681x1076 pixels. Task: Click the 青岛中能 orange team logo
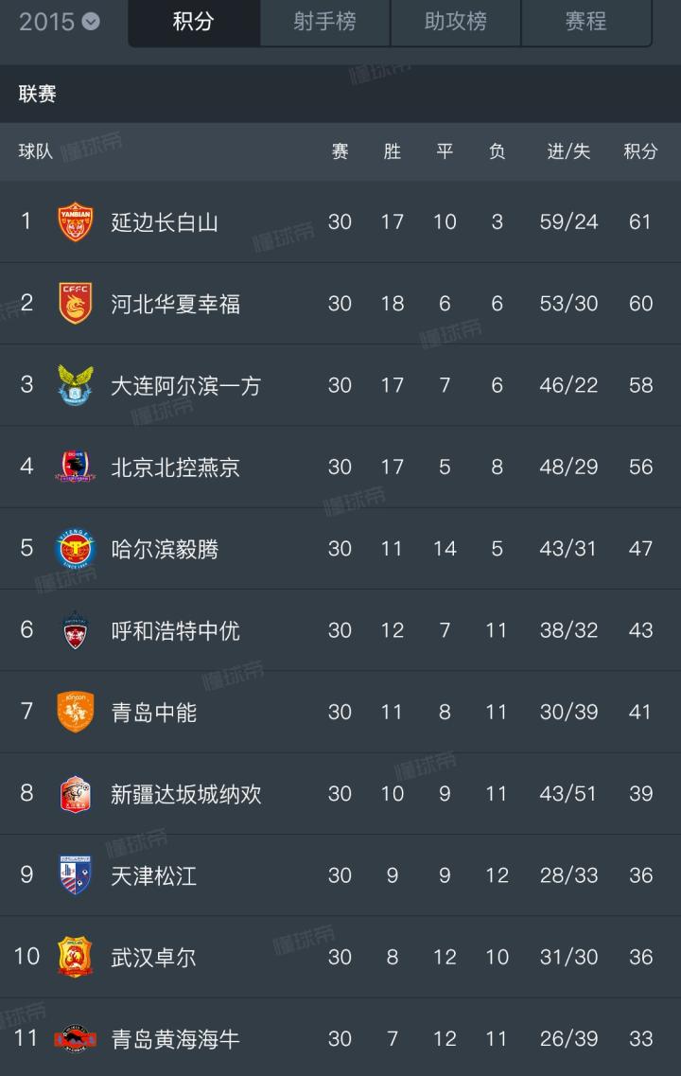coord(76,712)
